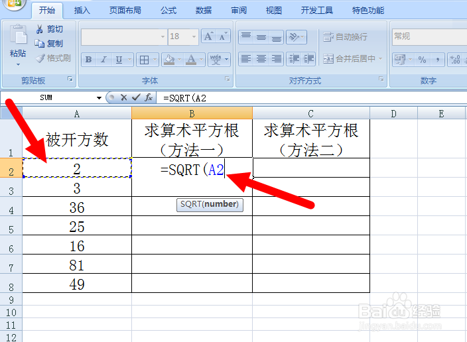The height and width of the screenshot is (342, 467).
Task: Click the accounting number format icon
Action: (400, 60)
